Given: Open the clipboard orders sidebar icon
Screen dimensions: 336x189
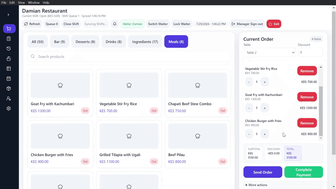Looking at the screenshot, I should pos(9,39).
